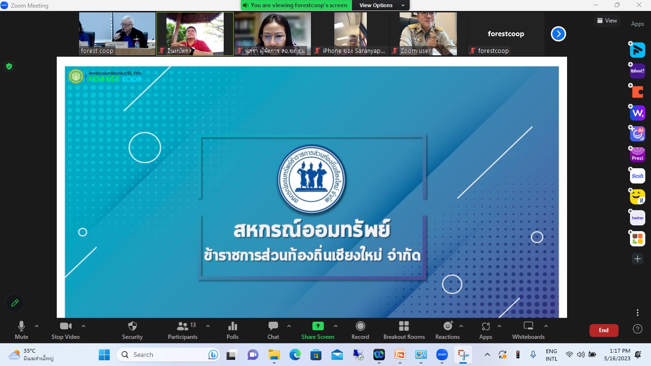Add the AI face app from sidebar

(638, 134)
